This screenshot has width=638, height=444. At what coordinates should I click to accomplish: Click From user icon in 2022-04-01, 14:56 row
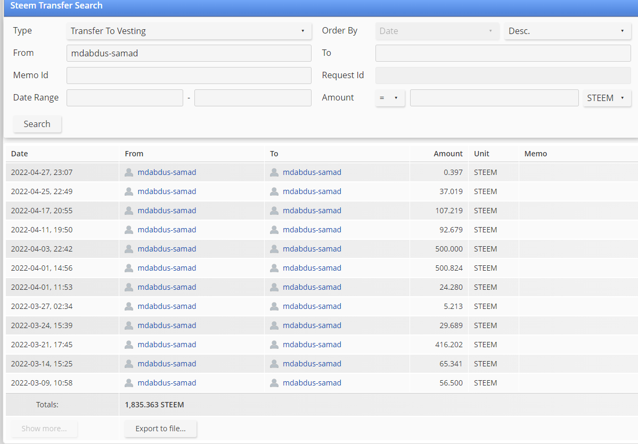click(x=128, y=267)
